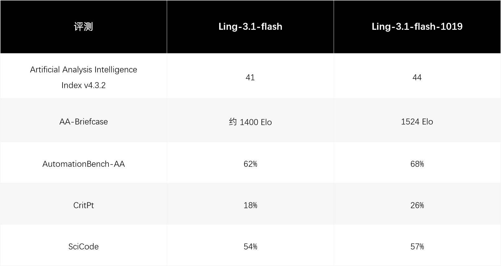This screenshot has height=266, width=501.
Task: Click the 54% SciCode score
Action: click(250, 246)
